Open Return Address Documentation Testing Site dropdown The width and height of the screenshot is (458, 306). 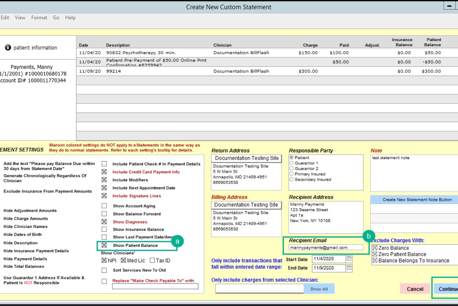[x=246, y=158]
